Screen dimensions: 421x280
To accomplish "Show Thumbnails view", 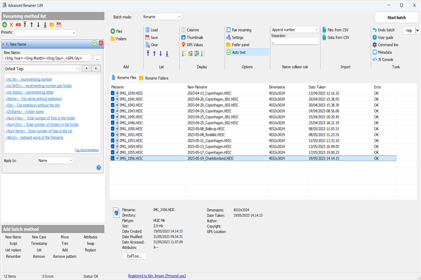I will pyautogui.click(x=192, y=37).
